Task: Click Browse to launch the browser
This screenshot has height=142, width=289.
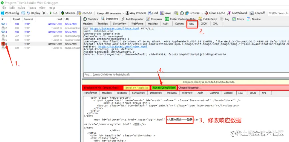Action: pyautogui.click(x=192, y=13)
